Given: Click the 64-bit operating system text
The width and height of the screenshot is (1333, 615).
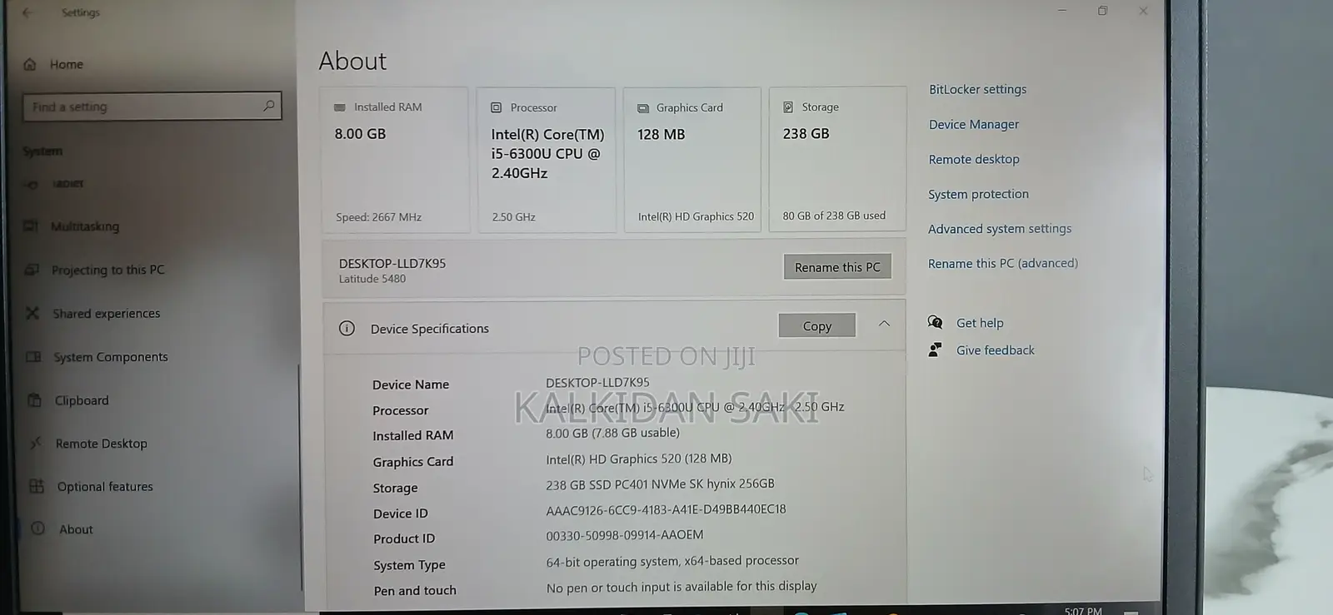Looking at the screenshot, I should point(672,561).
